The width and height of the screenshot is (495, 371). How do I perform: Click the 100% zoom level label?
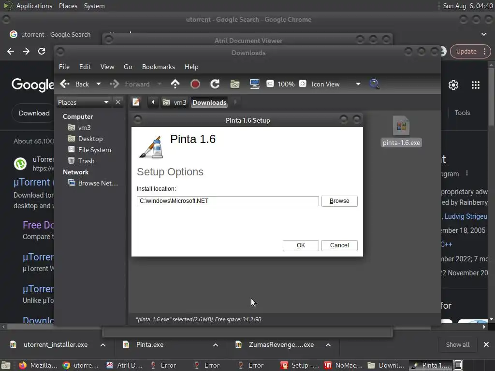pos(286,84)
